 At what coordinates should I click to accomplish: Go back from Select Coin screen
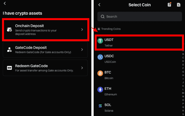[x=99, y=5]
